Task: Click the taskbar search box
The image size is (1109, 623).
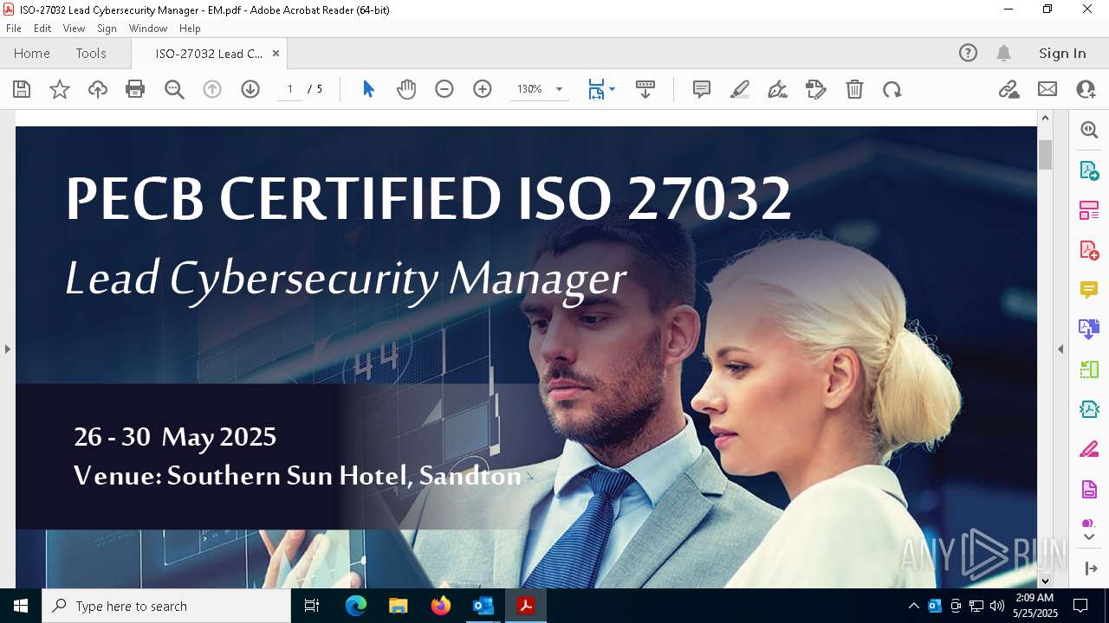Action: coord(166,606)
